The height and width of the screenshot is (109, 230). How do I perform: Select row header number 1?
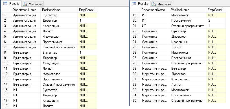[x=7, y=15]
